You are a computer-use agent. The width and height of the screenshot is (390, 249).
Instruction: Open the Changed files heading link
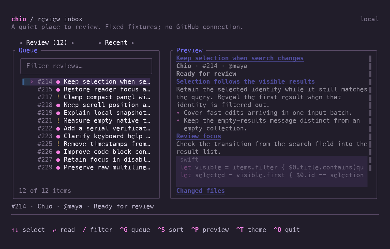point(201,191)
